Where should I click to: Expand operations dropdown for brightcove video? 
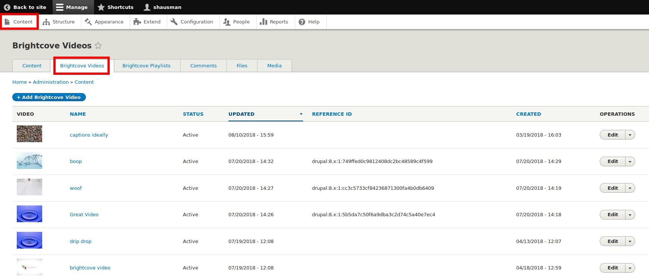coord(630,268)
